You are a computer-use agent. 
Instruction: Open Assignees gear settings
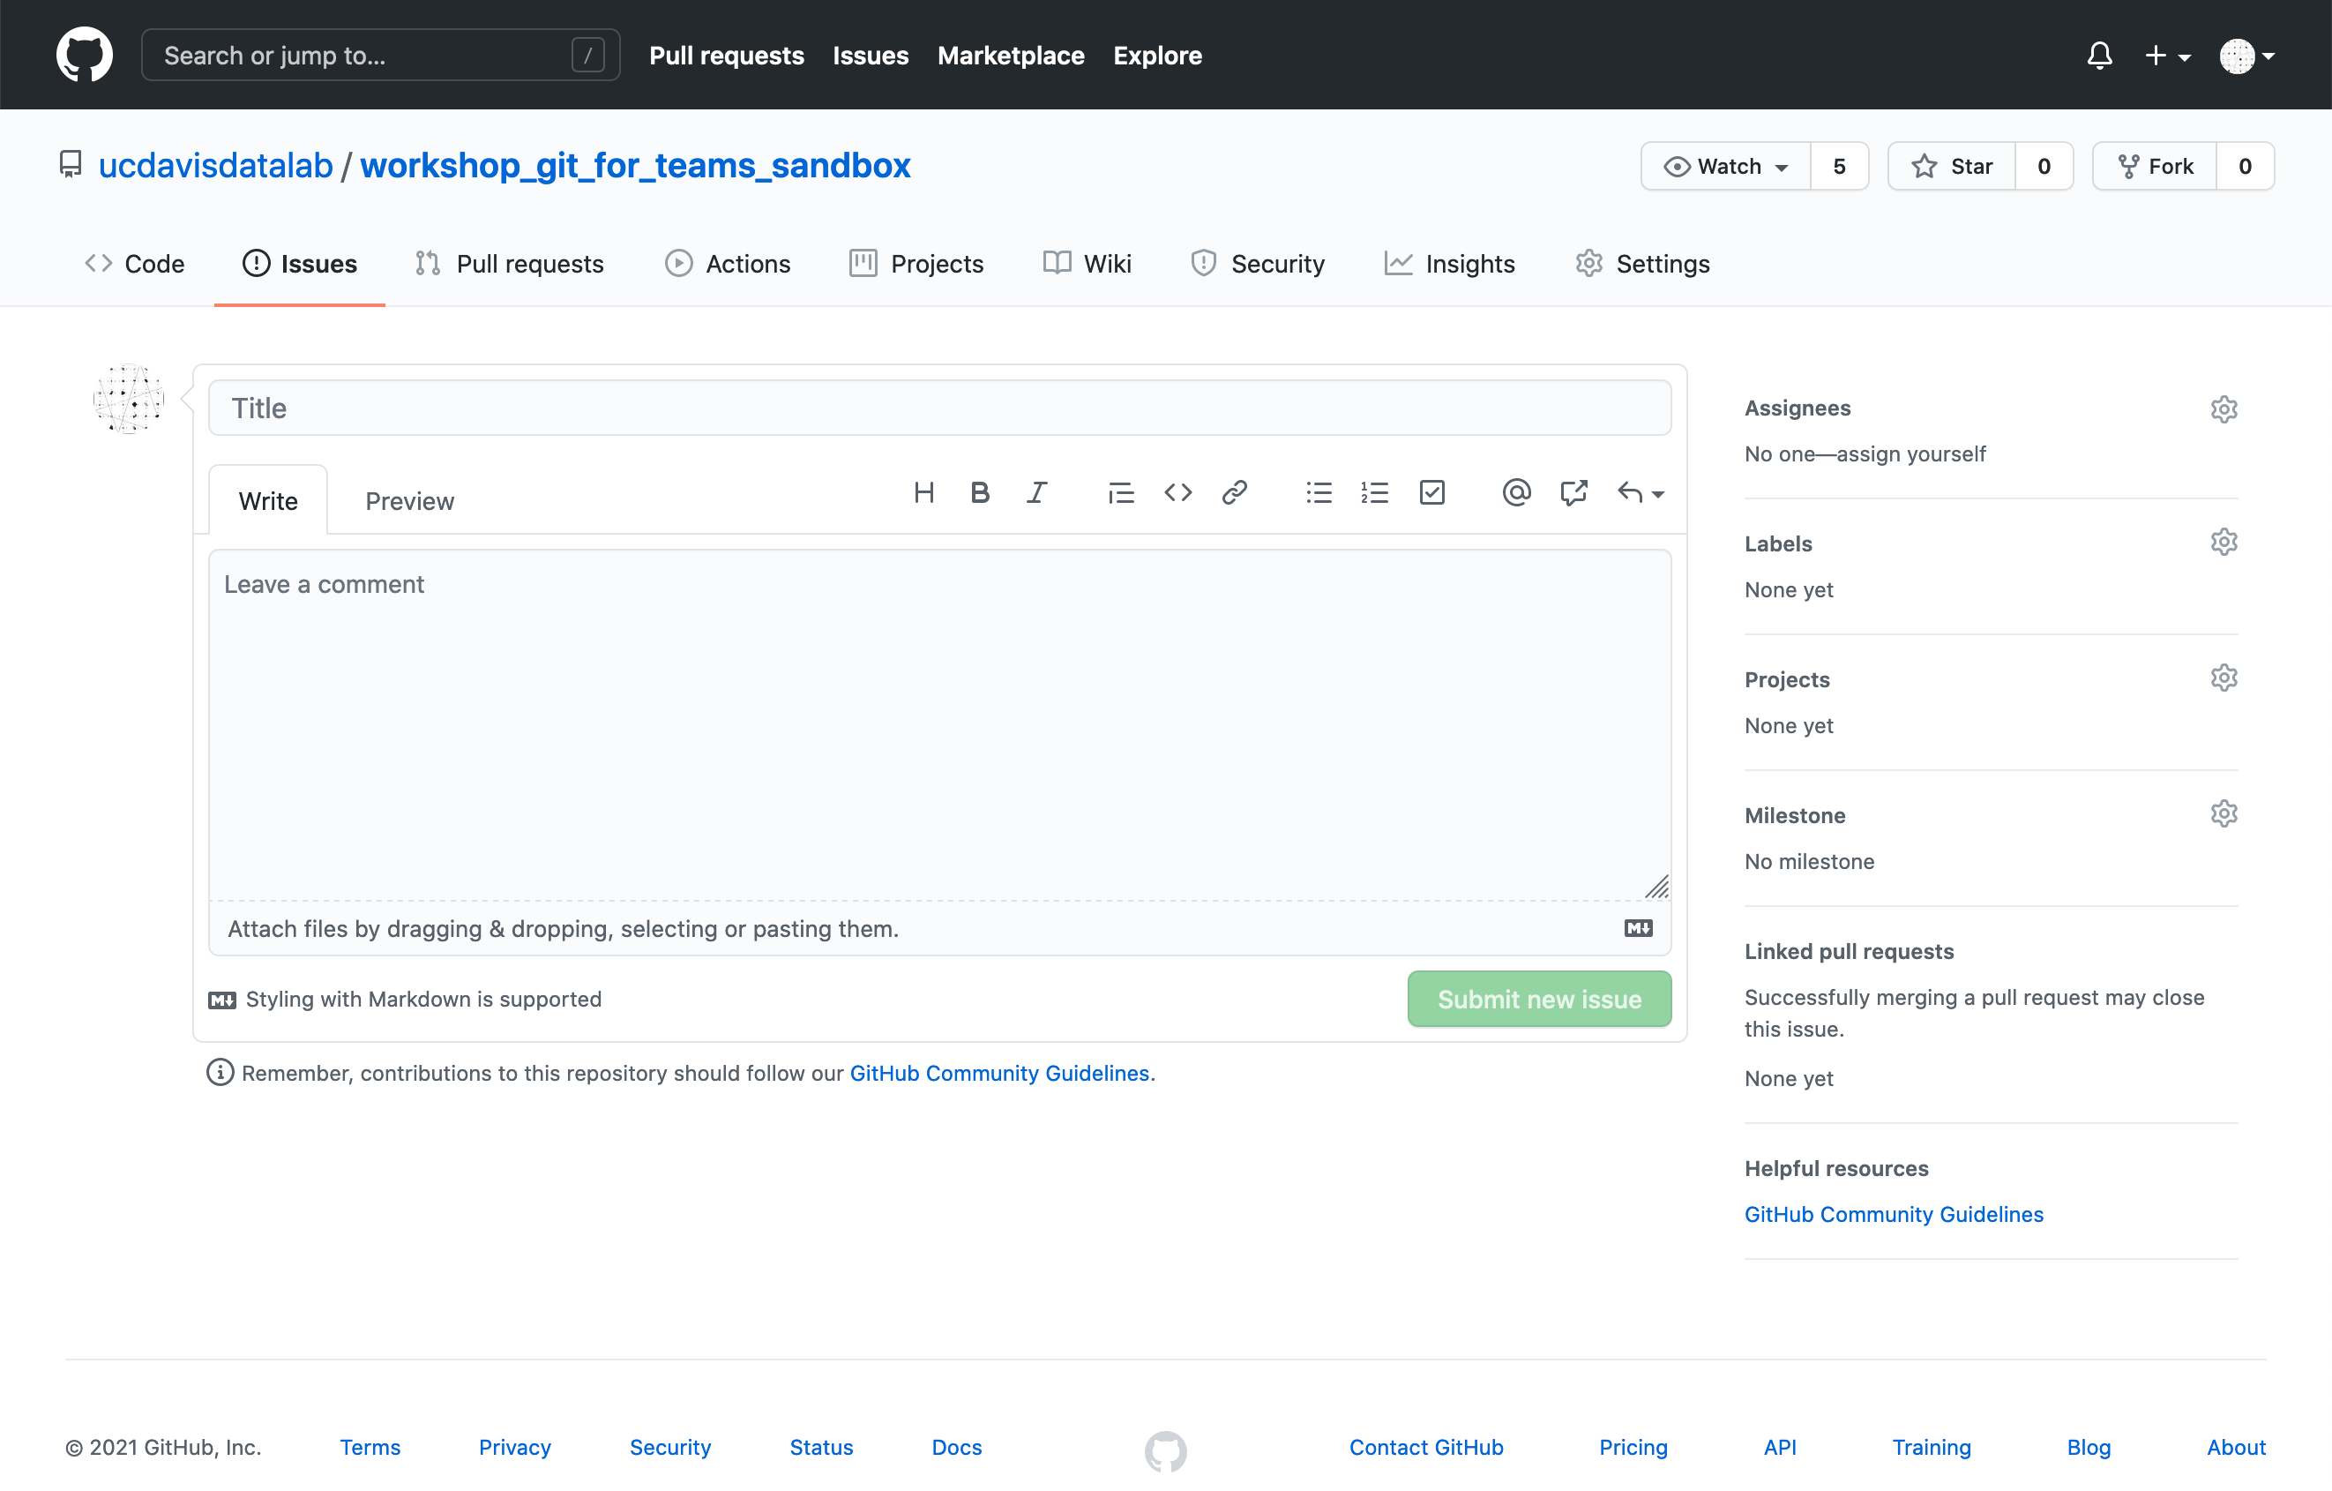click(x=2224, y=408)
